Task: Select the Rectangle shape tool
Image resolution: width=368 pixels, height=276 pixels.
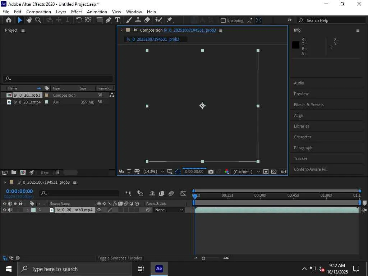Action: coord(100,20)
